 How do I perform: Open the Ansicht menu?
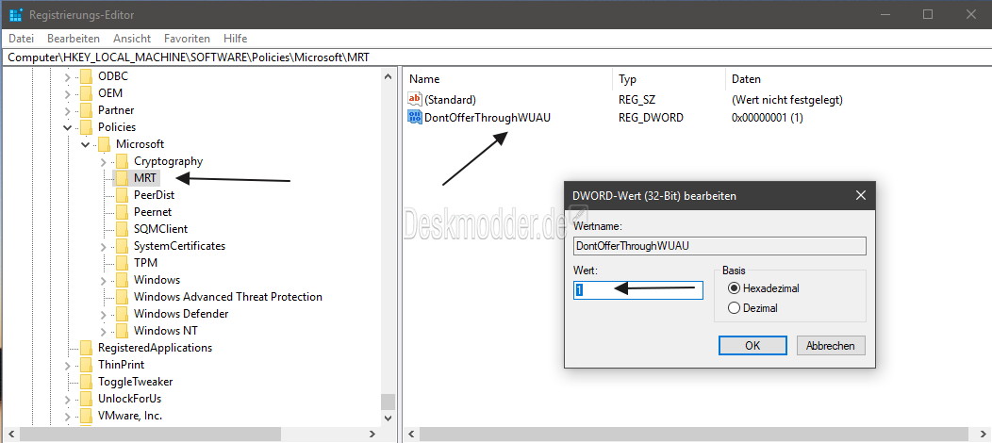pyautogui.click(x=132, y=39)
